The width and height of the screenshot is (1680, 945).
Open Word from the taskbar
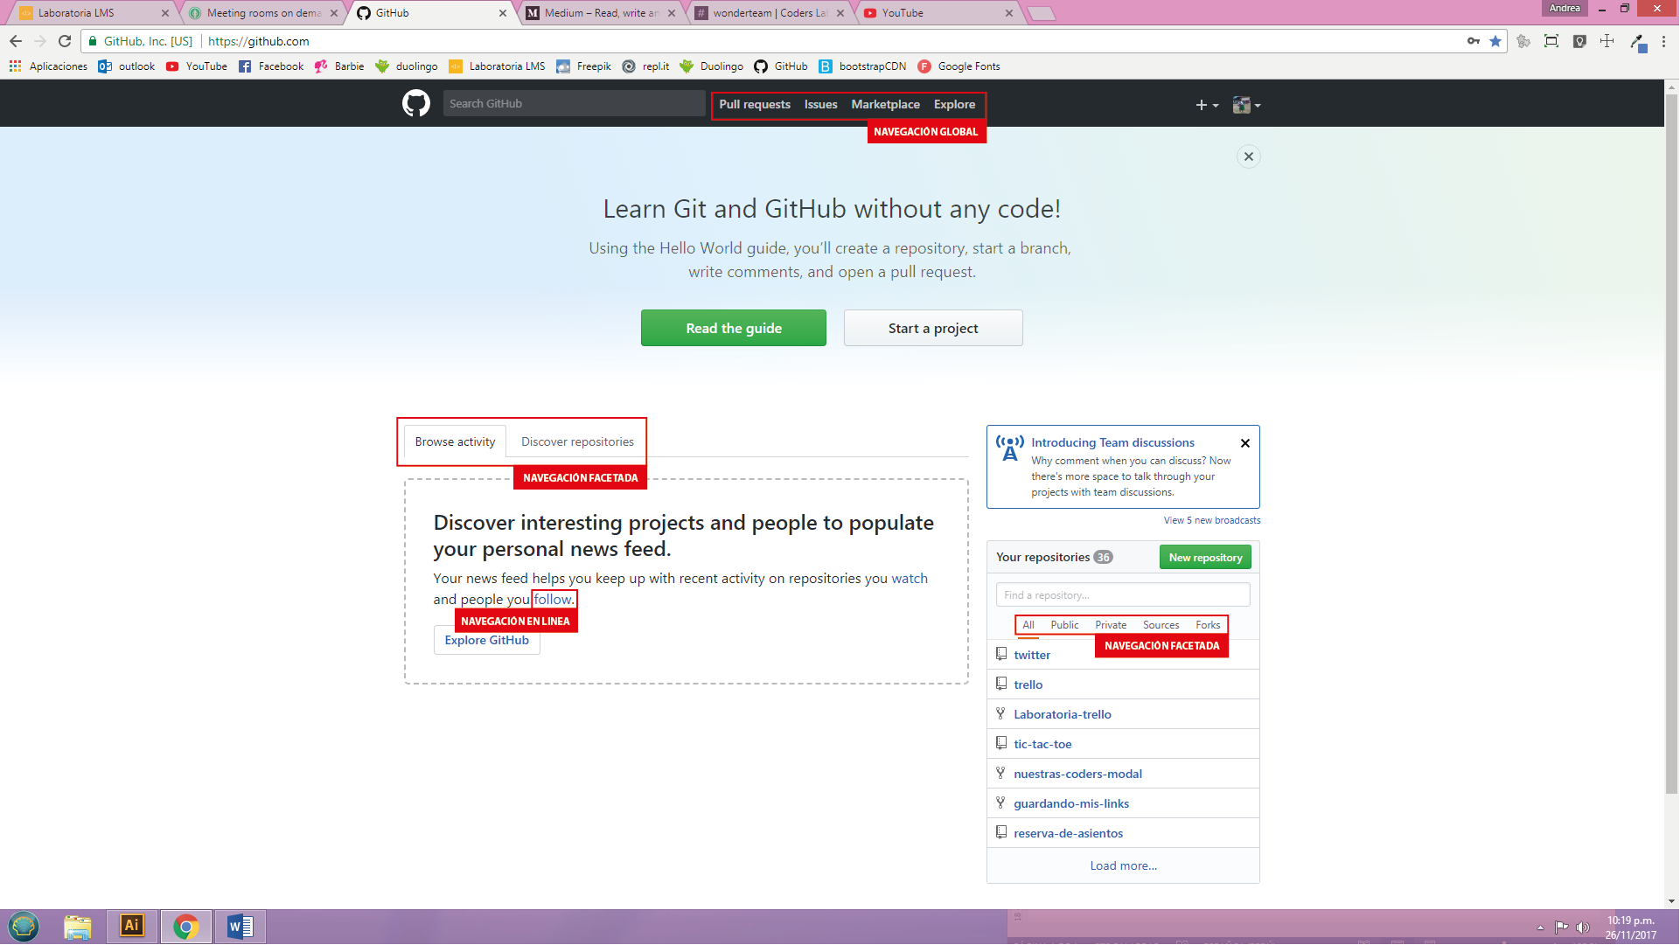pos(240,926)
